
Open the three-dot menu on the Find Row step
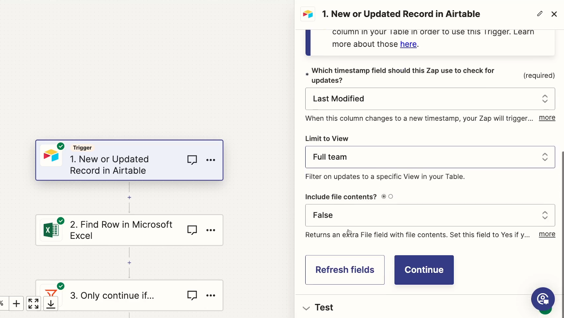click(211, 230)
